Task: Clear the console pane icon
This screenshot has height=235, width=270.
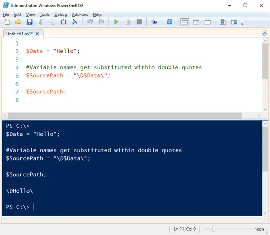Action: [74, 22]
